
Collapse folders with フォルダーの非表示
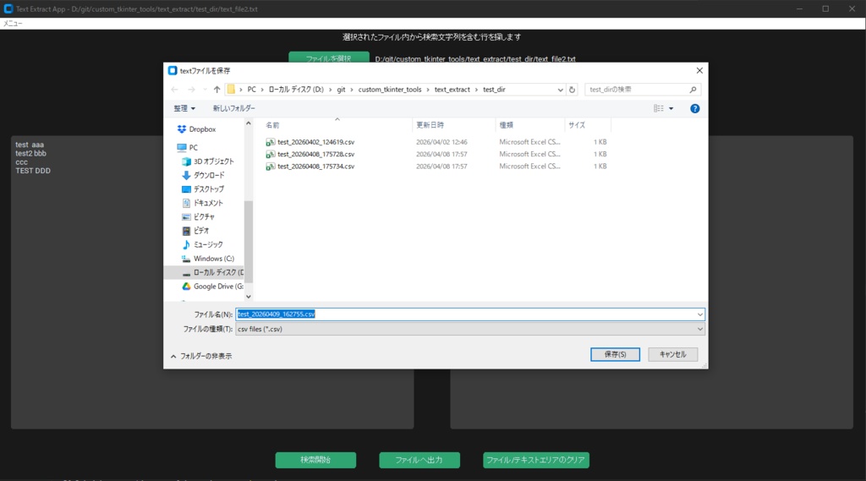(201, 356)
